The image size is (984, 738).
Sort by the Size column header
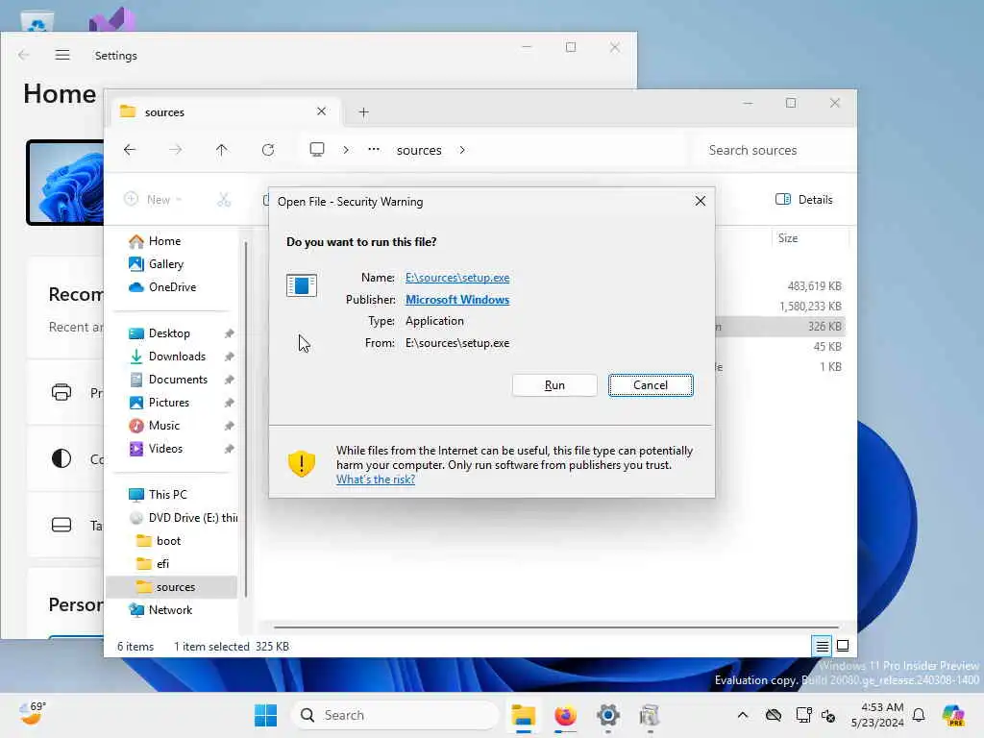pyautogui.click(x=809, y=238)
